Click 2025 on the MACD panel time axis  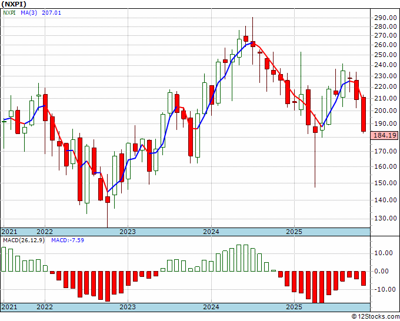click(x=294, y=307)
